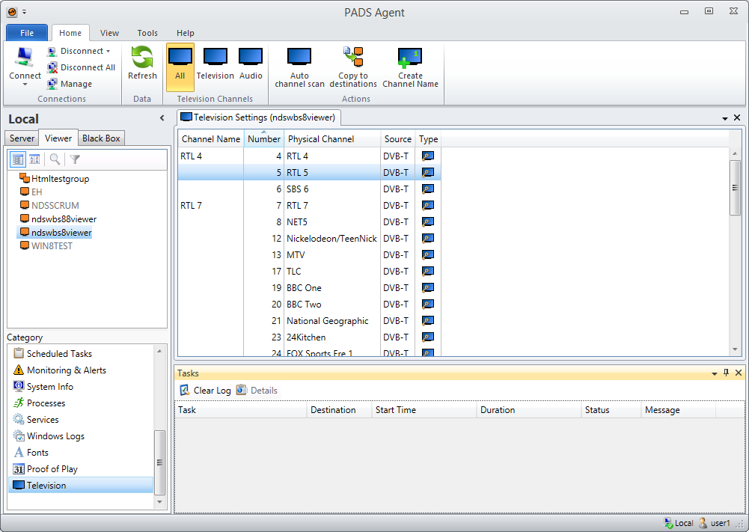Click Clear Log in Tasks panel
This screenshot has width=749, height=532.
(x=205, y=391)
